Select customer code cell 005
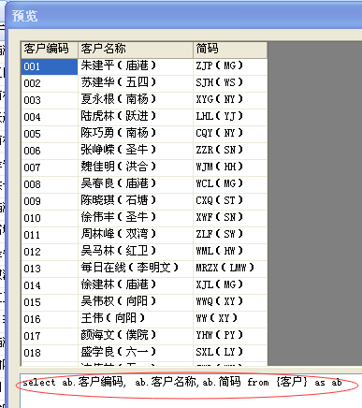The height and width of the screenshot is (408, 362). pos(50,134)
